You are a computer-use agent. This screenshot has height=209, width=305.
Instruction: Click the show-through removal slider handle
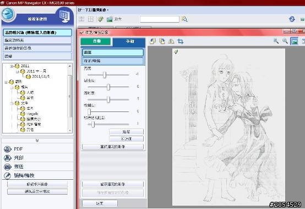click(93, 124)
